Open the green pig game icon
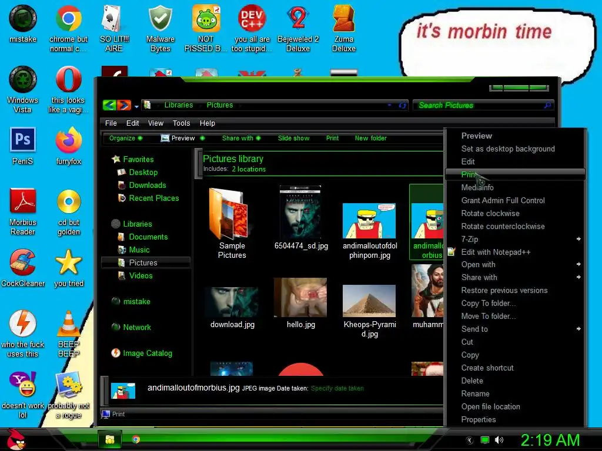This screenshot has width=602, height=451. [x=206, y=18]
